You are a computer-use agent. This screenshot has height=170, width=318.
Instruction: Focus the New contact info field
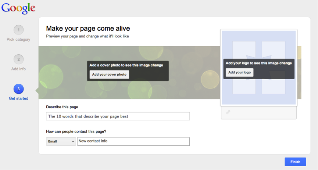133,141
